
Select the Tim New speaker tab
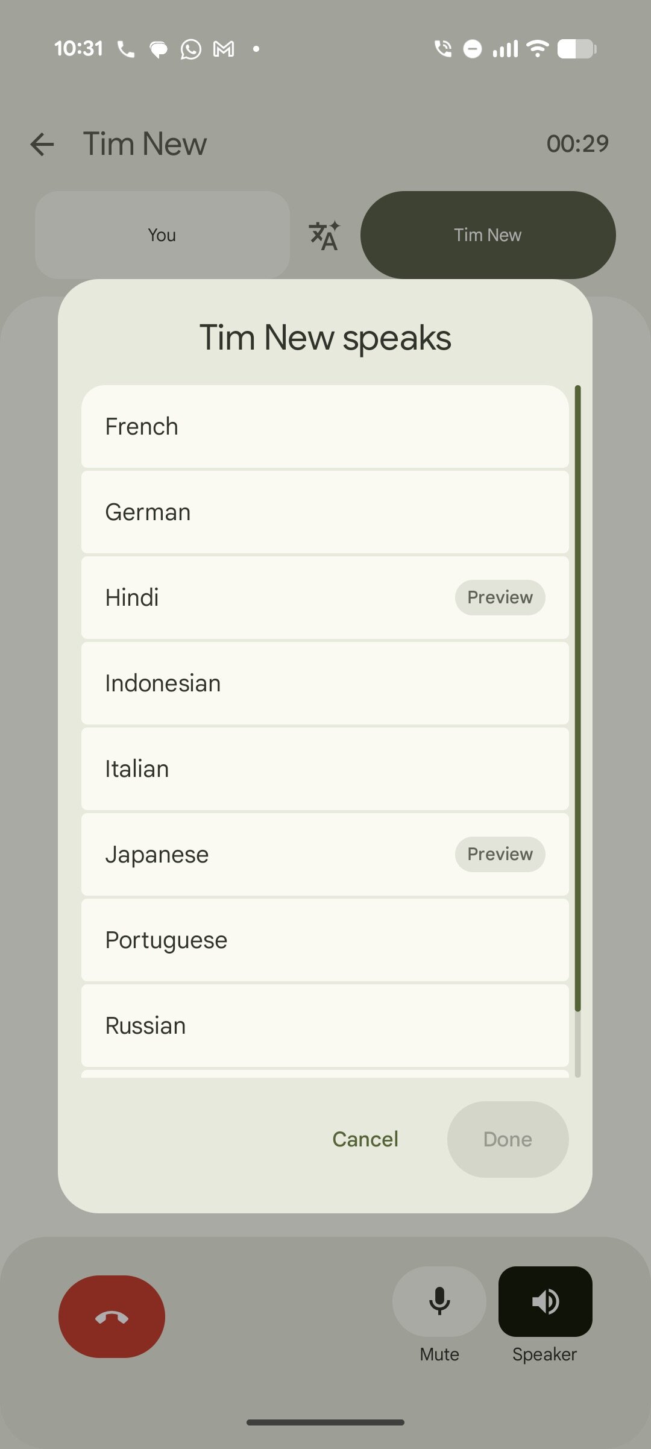click(488, 235)
